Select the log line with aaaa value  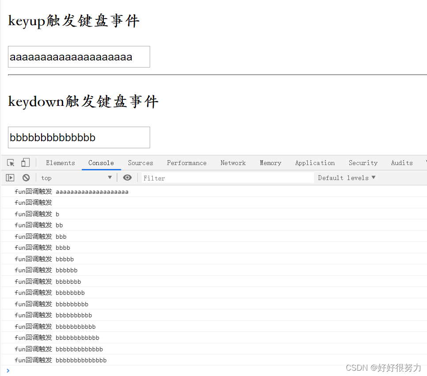tap(214, 192)
